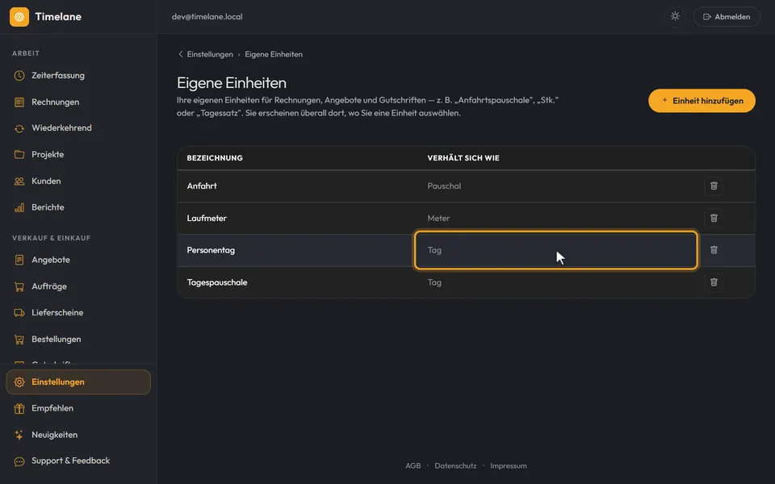
Task: Click the Empfehlen gift icon
Action: tap(19, 408)
